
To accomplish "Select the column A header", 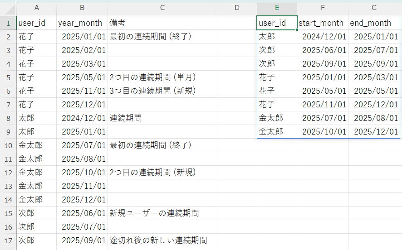I will (36, 8).
